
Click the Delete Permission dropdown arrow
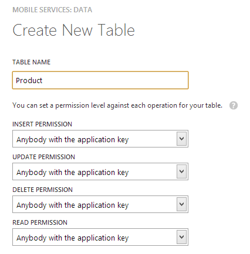click(x=181, y=204)
